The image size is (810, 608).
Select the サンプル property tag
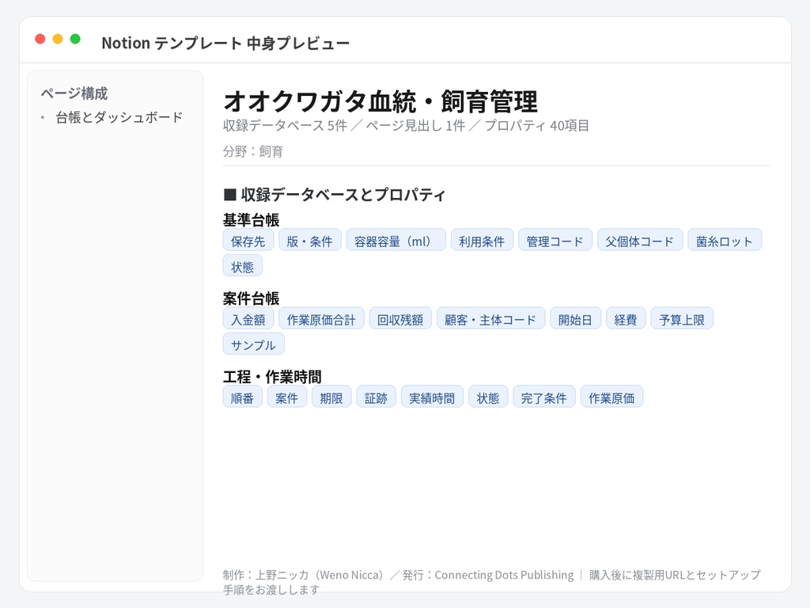point(254,344)
